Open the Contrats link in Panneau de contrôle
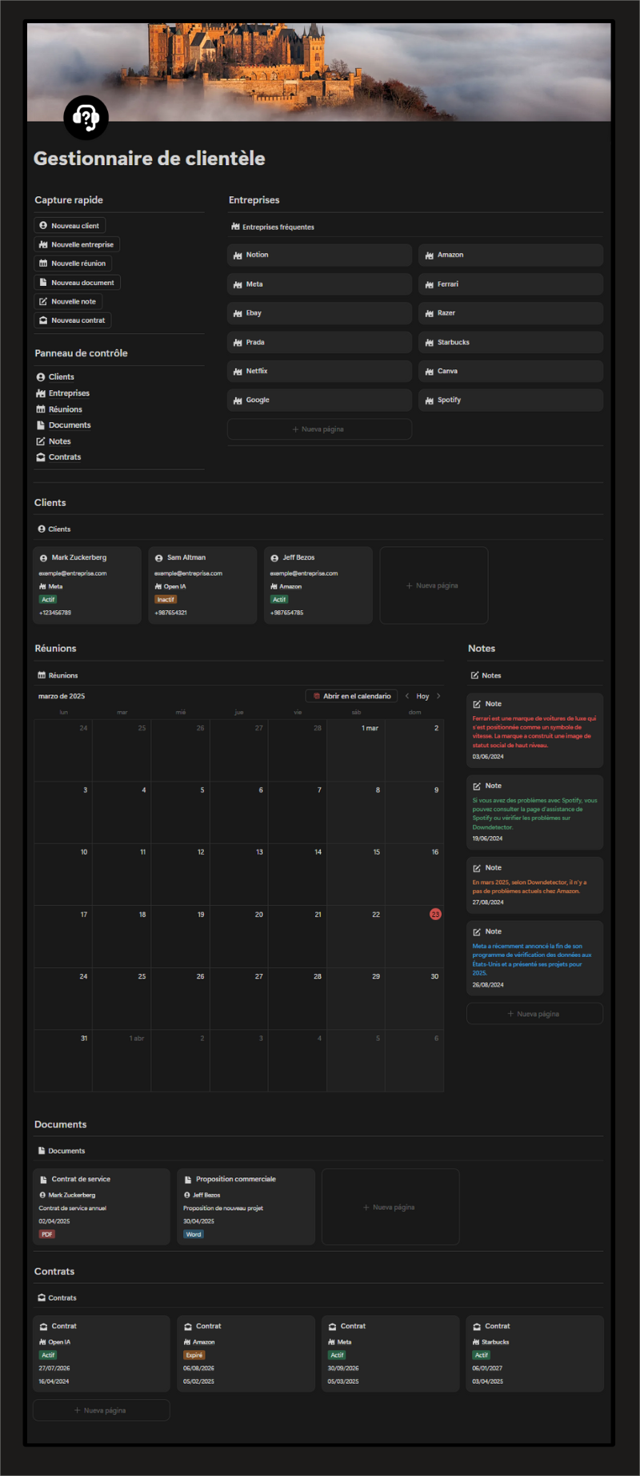 (x=64, y=457)
